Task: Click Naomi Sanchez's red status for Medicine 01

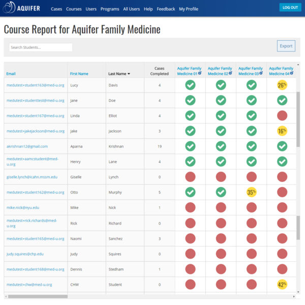Action: point(190,238)
